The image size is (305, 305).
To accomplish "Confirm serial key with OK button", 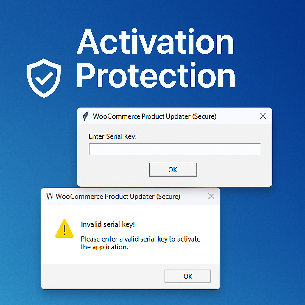I will coord(173,170).
